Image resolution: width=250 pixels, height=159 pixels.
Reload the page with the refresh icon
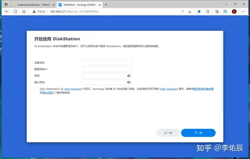[15, 11]
